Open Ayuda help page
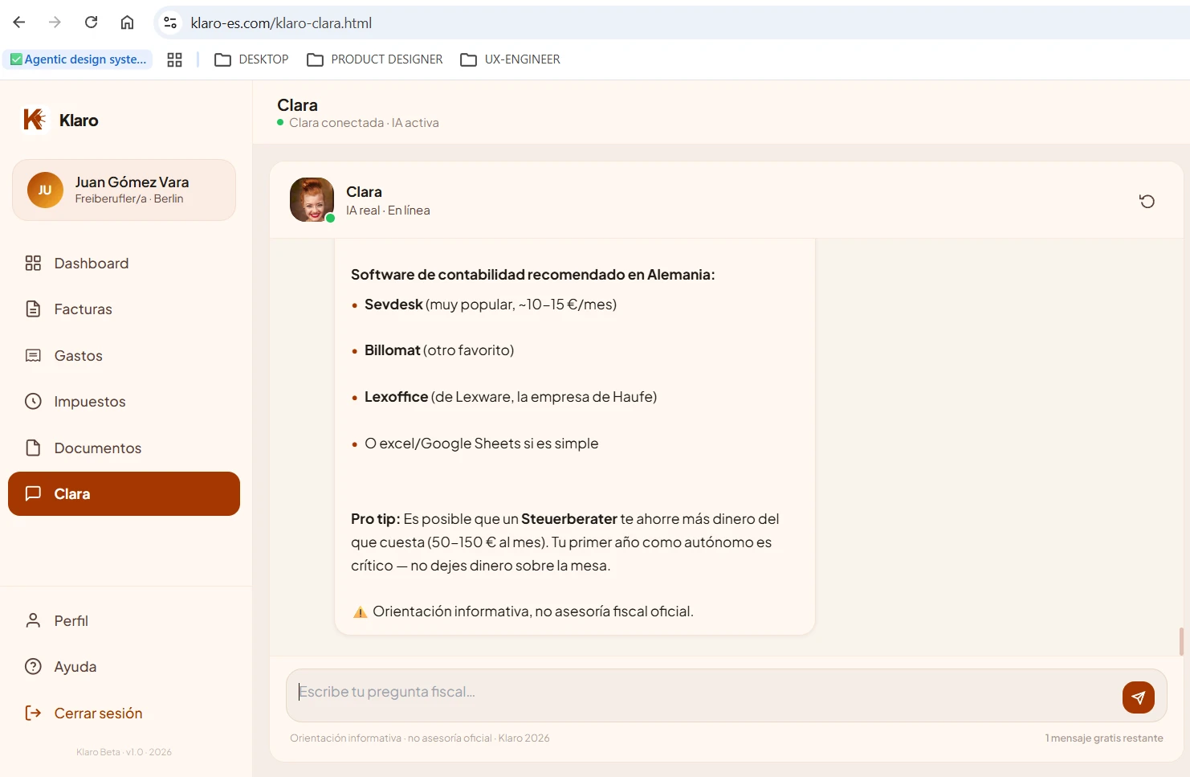The height and width of the screenshot is (777, 1190). coord(124,667)
